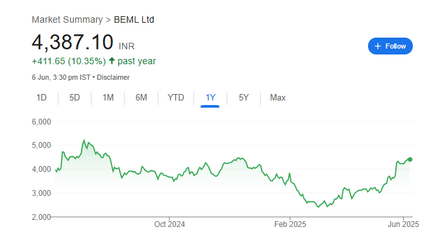Click the INR currency label
Viewport: 444px width, 238px height.
click(x=127, y=46)
